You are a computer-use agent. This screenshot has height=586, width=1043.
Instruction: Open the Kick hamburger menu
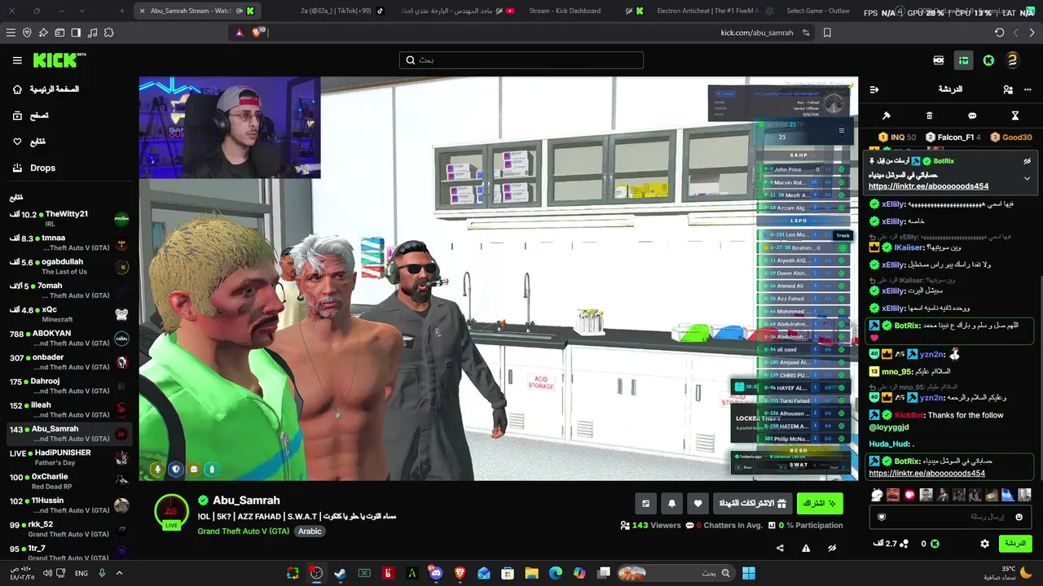(17, 60)
